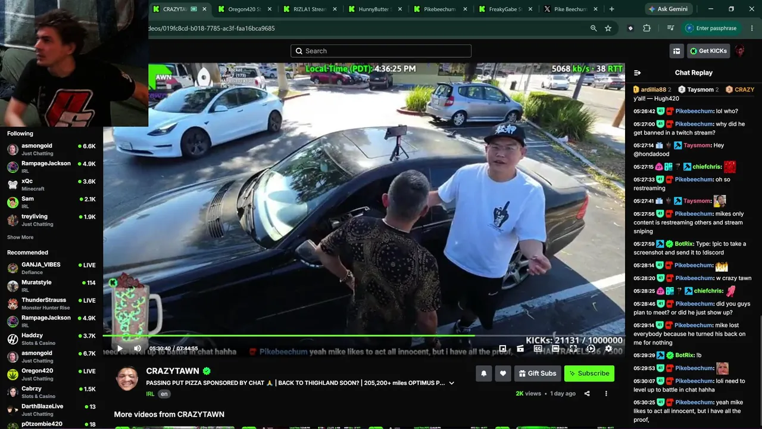Toggle theater mode in player
The height and width of the screenshot is (429, 762).
point(555,349)
